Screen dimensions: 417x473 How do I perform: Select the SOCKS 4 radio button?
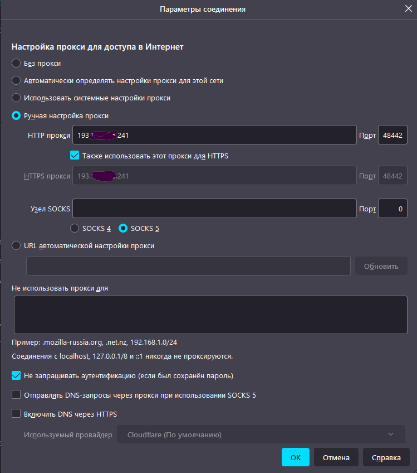(x=75, y=228)
